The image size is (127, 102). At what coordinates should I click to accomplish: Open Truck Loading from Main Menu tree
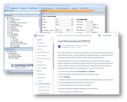pos(16,45)
